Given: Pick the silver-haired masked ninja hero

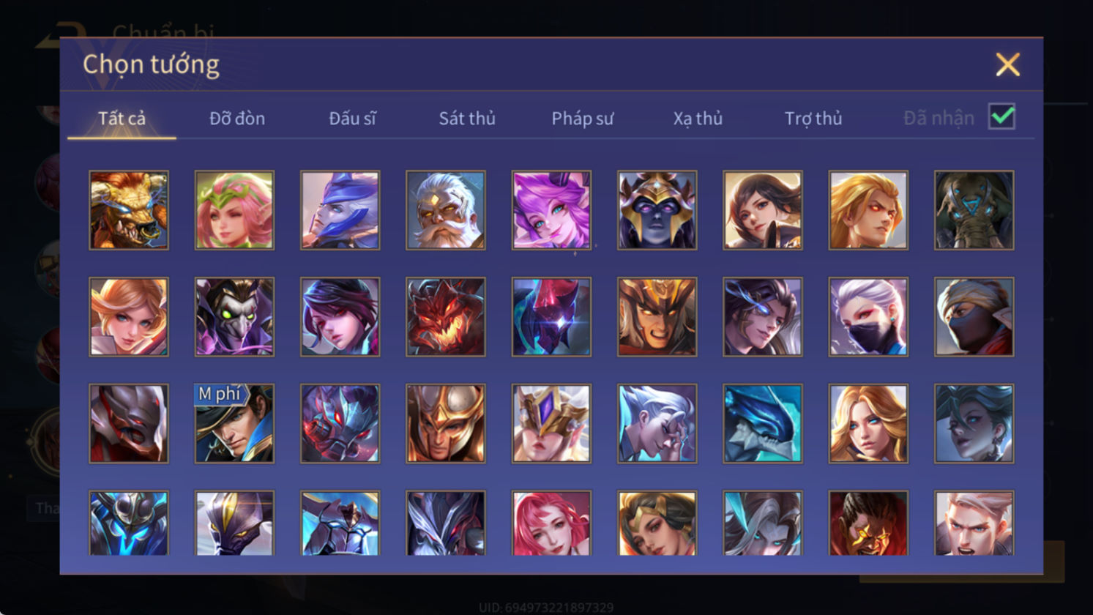Looking at the screenshot, I should (868, 317).
